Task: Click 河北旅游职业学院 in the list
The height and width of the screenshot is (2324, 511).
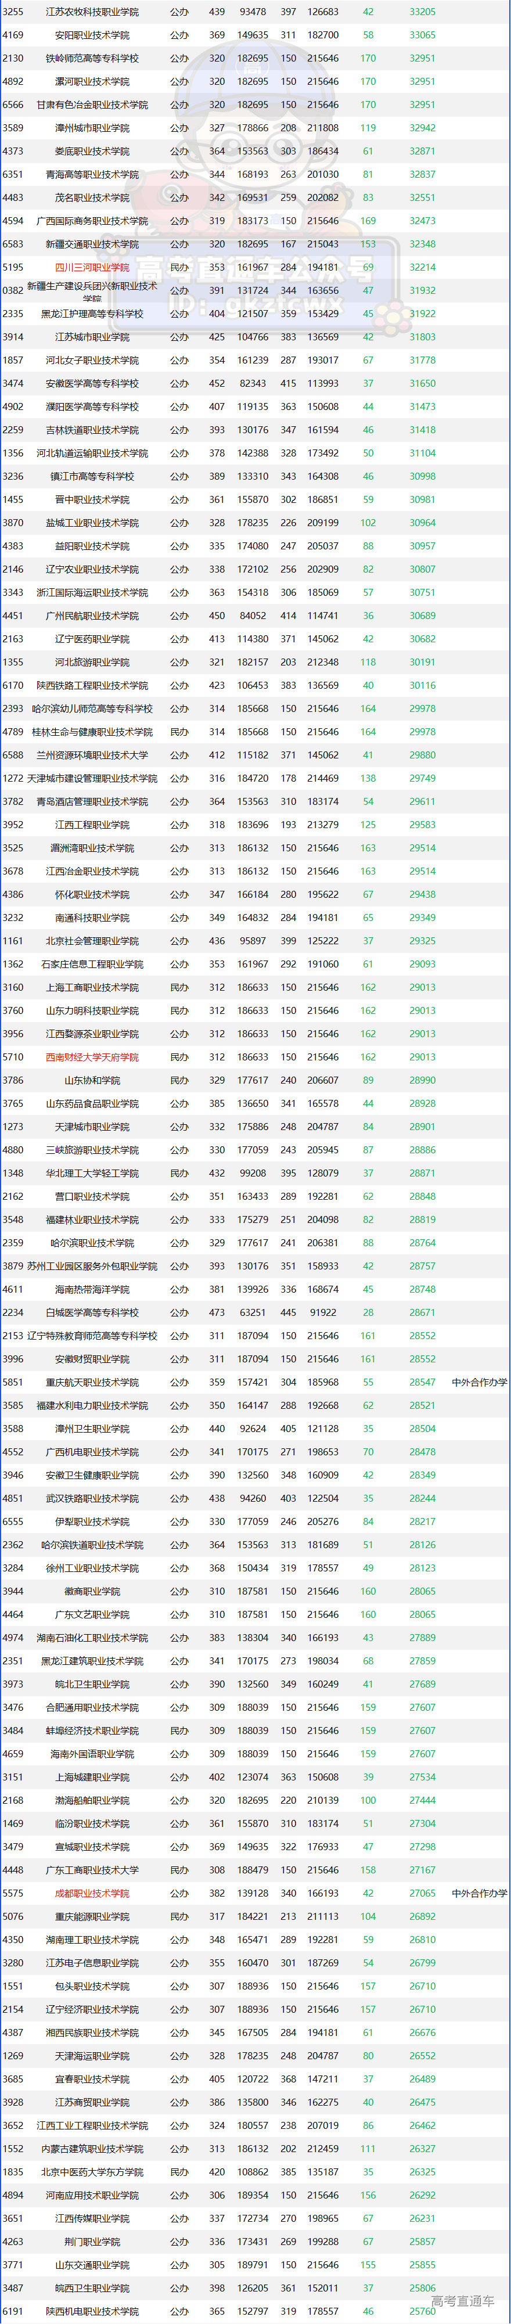Action: tap(92, 662)
